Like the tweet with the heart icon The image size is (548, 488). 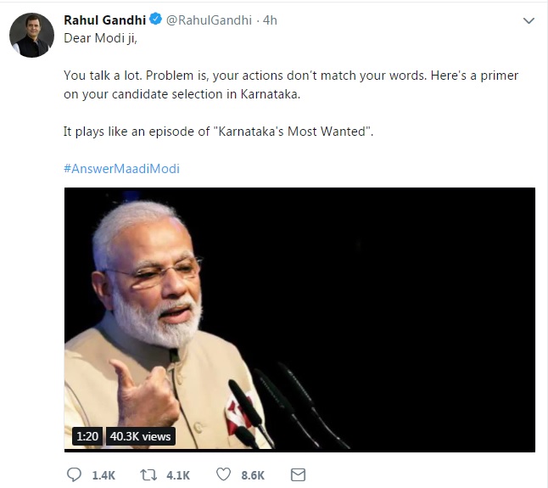[x=223, y=475]
